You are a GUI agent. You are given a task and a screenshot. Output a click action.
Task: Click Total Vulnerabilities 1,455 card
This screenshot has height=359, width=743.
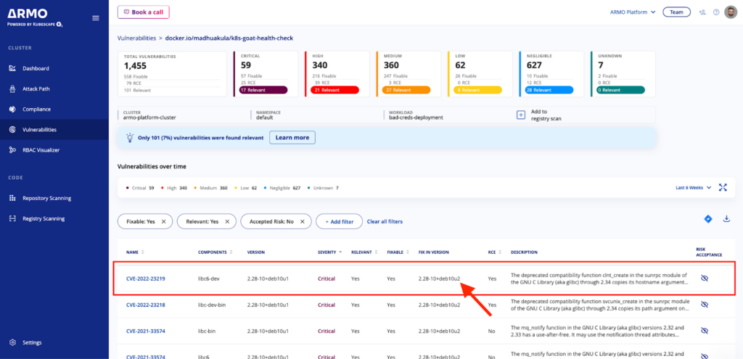pyautogui.click(x=172, y=74)
